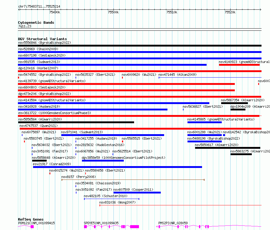
Task: Open the POM121C|NM_001099415 gene label
Action: click(x=36, y=223)
